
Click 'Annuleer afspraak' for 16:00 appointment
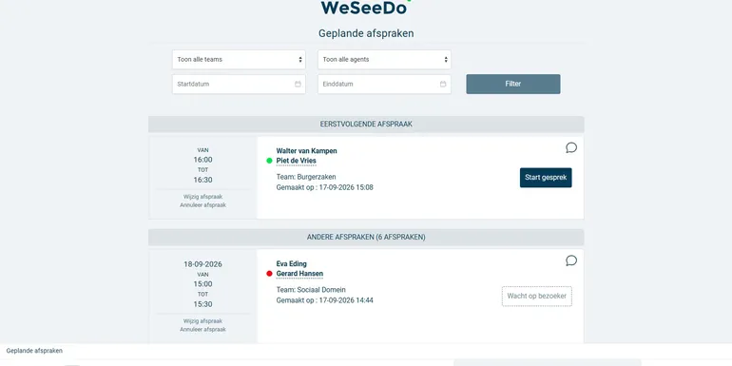coord(203,205)
